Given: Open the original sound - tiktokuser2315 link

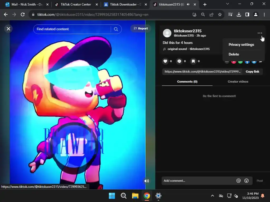Looking at the screenshot, I should click(188, 49).
